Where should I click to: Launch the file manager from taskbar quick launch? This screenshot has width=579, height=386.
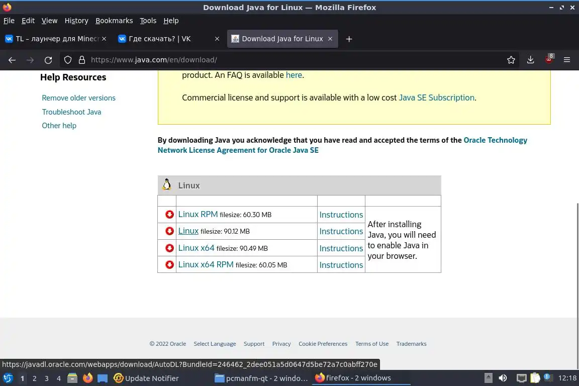coord(72,378)
